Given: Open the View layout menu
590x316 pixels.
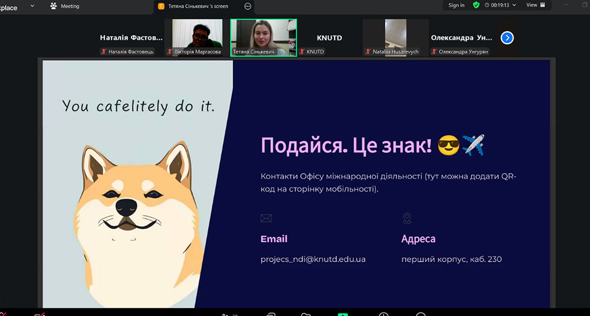Looking at the screenshot, I should (536, 5).
